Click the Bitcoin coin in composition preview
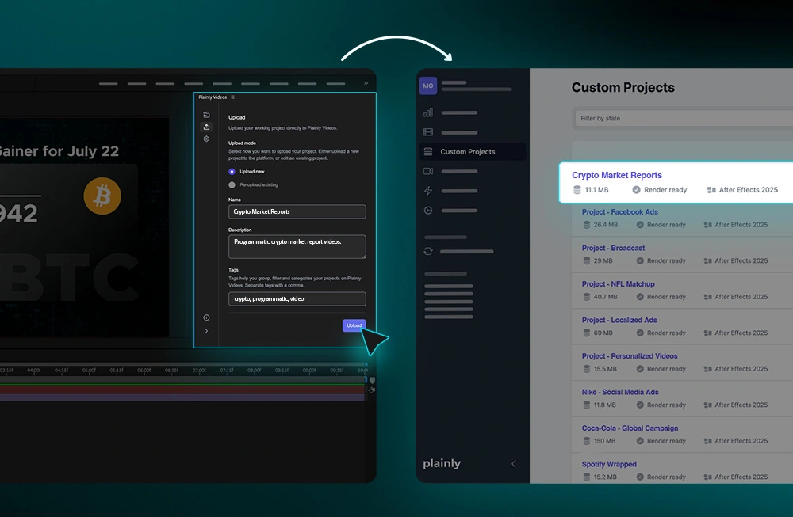This screenshot has height=517, width=793. click(x=102, y=196)
